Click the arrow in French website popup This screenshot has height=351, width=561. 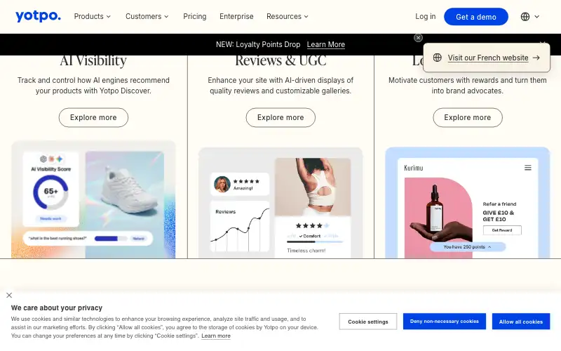click(536, 58)
